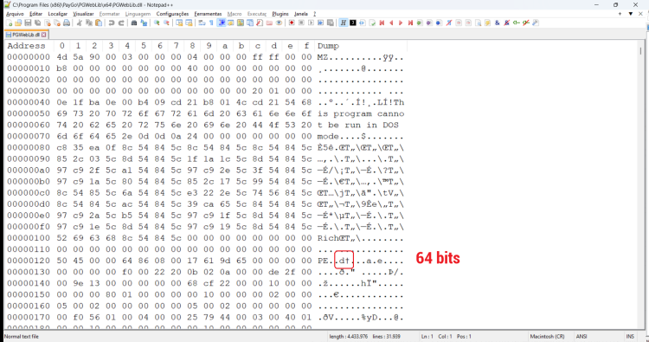Viewport: 649px width, 342px height.
Task: Cut selection with the scissors icon
Action: click(x=79, y=23)
